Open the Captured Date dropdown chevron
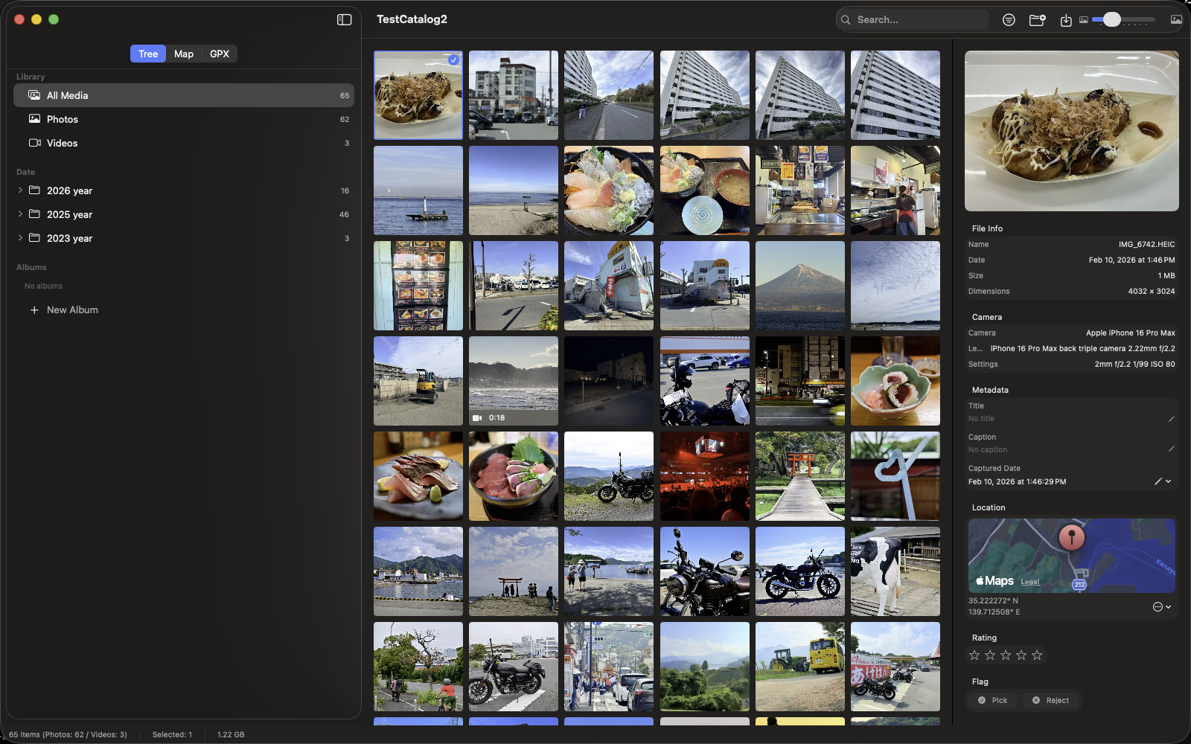Image resolution: width=1191 pixels, height=744 pixels. click(x=1169, y=481)
